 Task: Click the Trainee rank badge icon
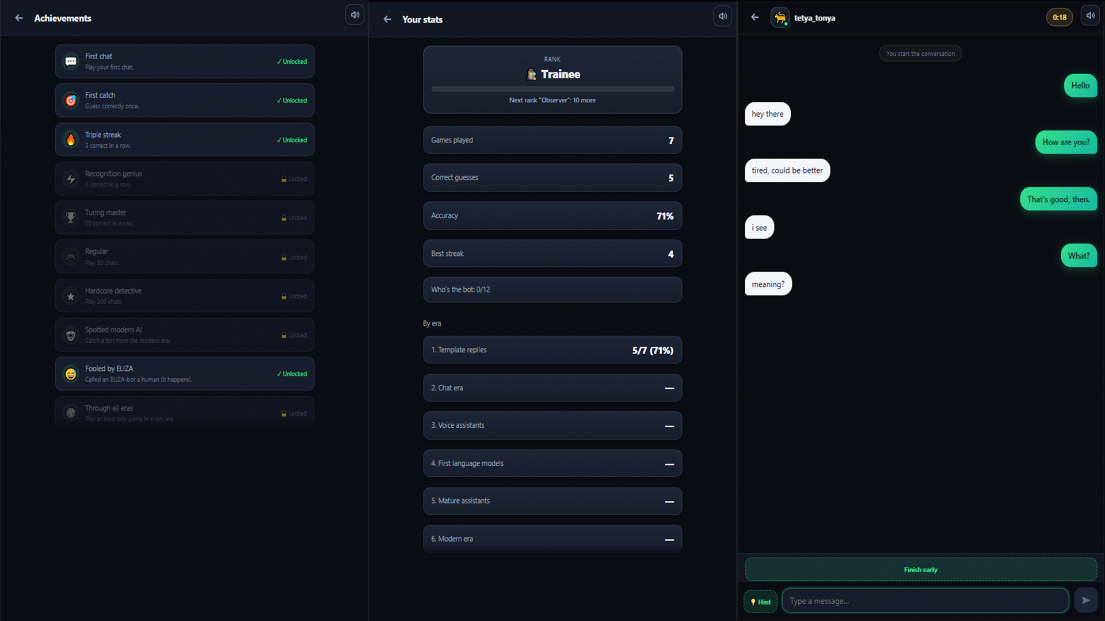click(x=532, y=74)
